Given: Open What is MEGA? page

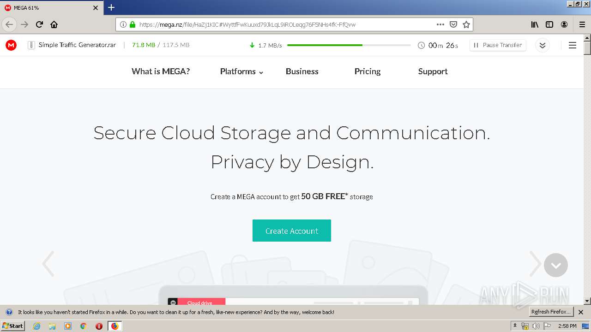Looking at the screenshot, I should click(x=161, y=71).
